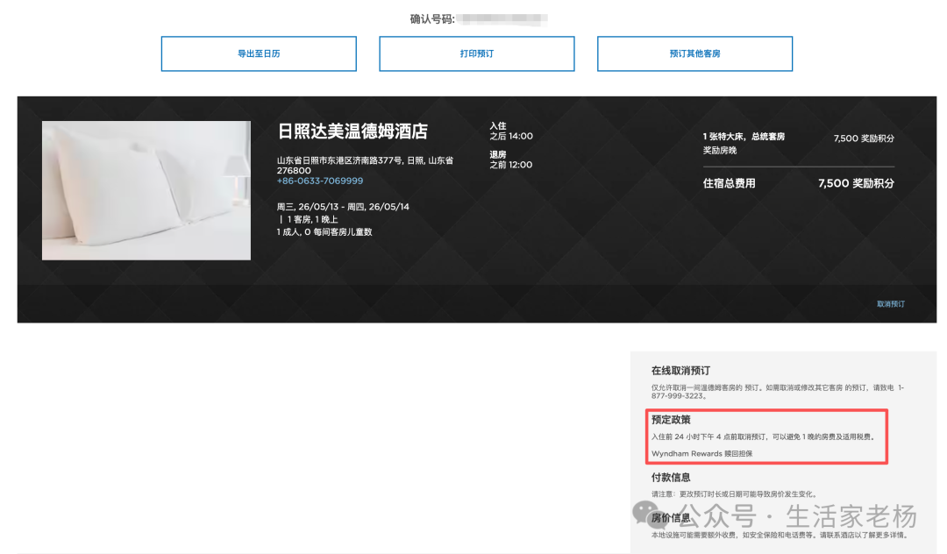Select the 预定政策 heading
The image size is (947, 554).
671,419
